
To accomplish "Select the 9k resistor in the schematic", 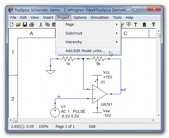I will tap(98, 59).
